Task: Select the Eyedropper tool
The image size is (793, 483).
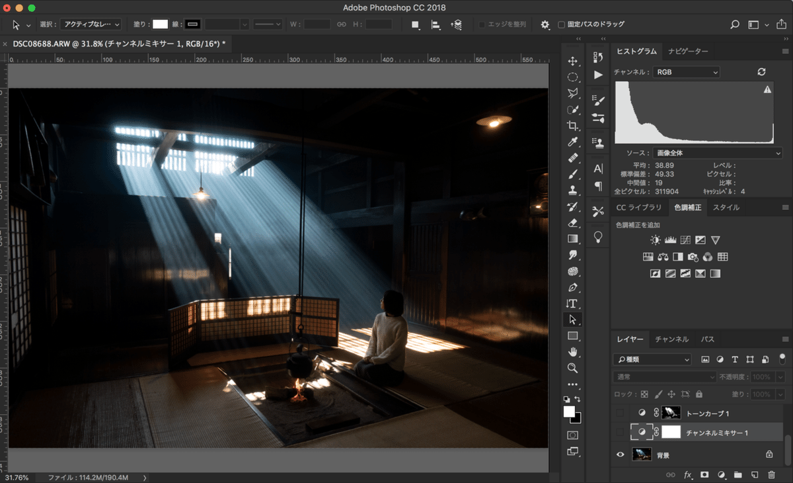Action: (x=572, y=142)
